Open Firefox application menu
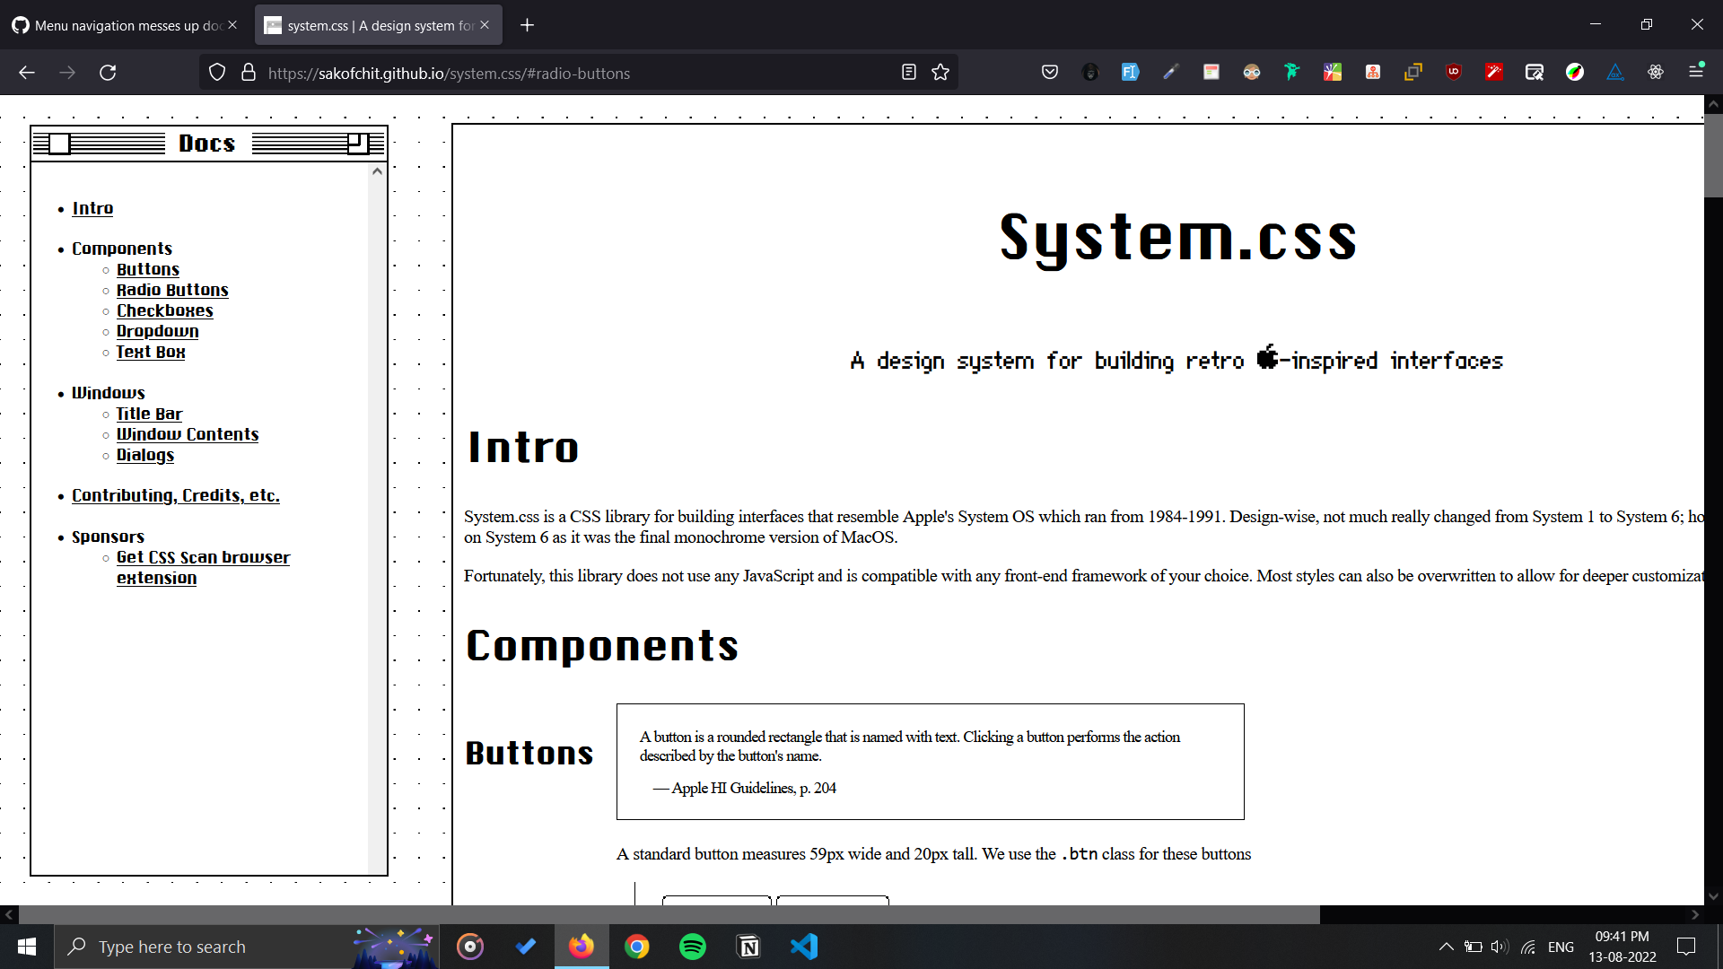This screenshot has height=969, width=1723. (x=1696, y=71)
